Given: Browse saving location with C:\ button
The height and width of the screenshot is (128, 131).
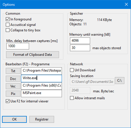Looking at the screenshot, I should (x=119, y=81).
